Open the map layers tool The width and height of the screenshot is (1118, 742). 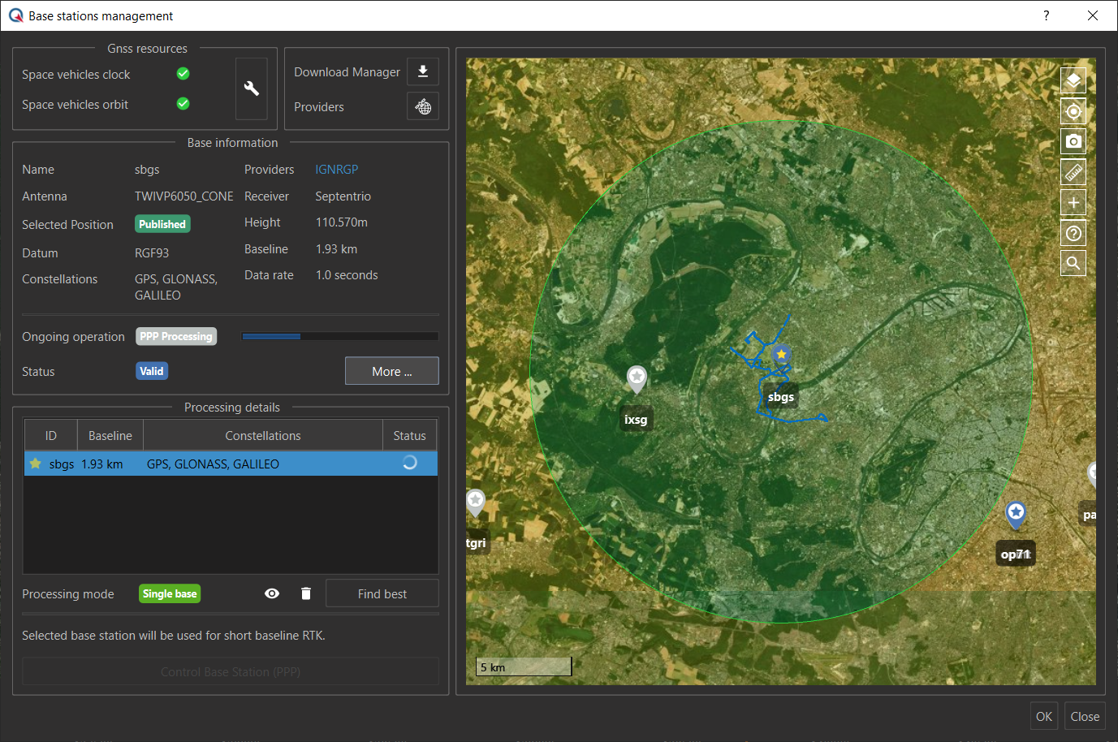1073,80
